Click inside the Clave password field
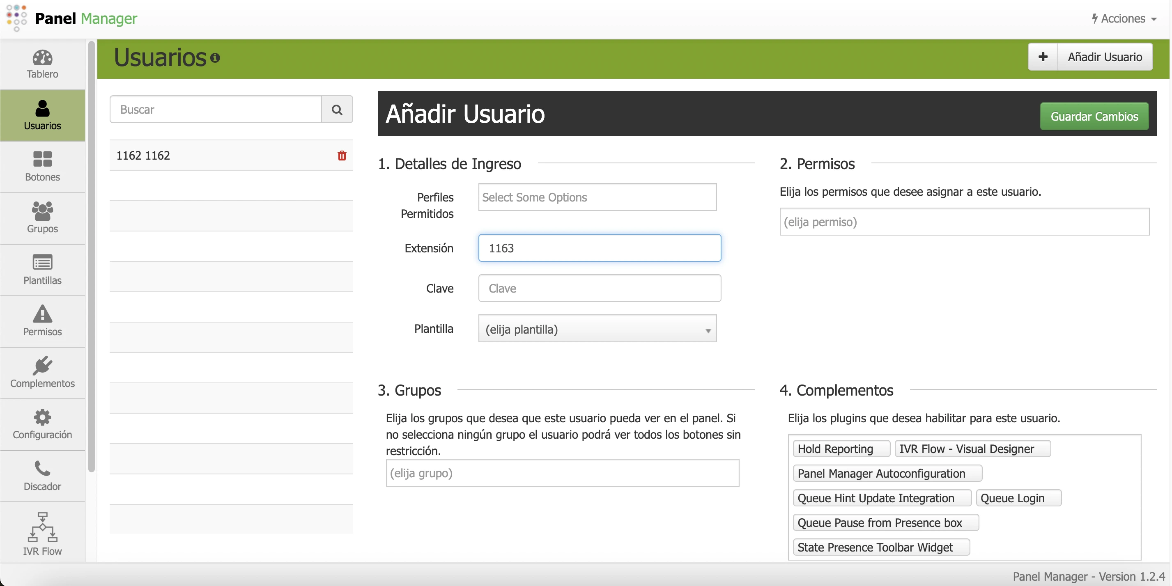Viewport: 1172px width, 586px height. 599,288
